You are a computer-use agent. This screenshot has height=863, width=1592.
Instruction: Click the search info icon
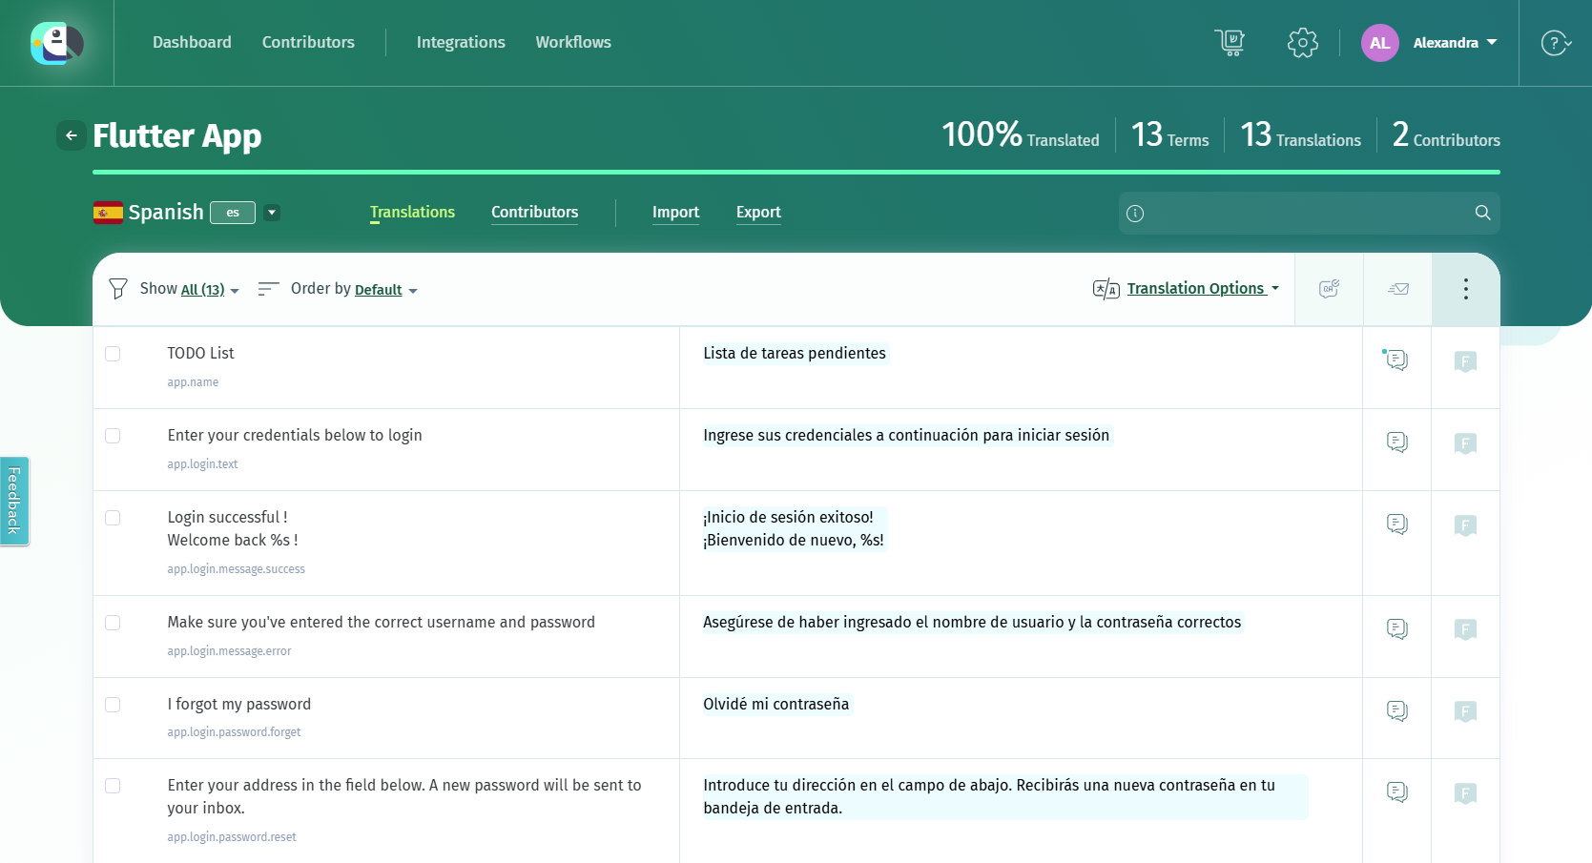(1135, 214)
